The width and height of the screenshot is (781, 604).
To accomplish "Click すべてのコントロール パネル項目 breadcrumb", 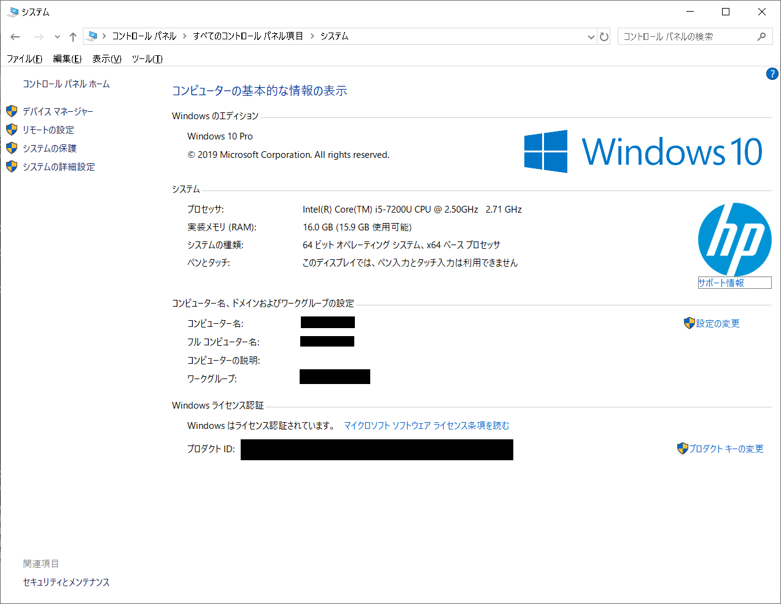I will click(248, 36).
